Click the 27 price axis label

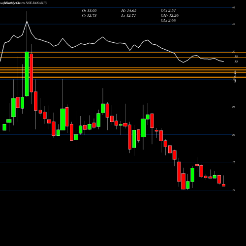click(x=234, y=107)
